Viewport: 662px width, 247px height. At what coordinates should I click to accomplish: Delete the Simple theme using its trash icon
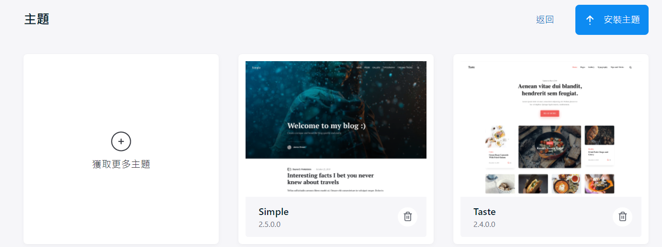point(407,216)
